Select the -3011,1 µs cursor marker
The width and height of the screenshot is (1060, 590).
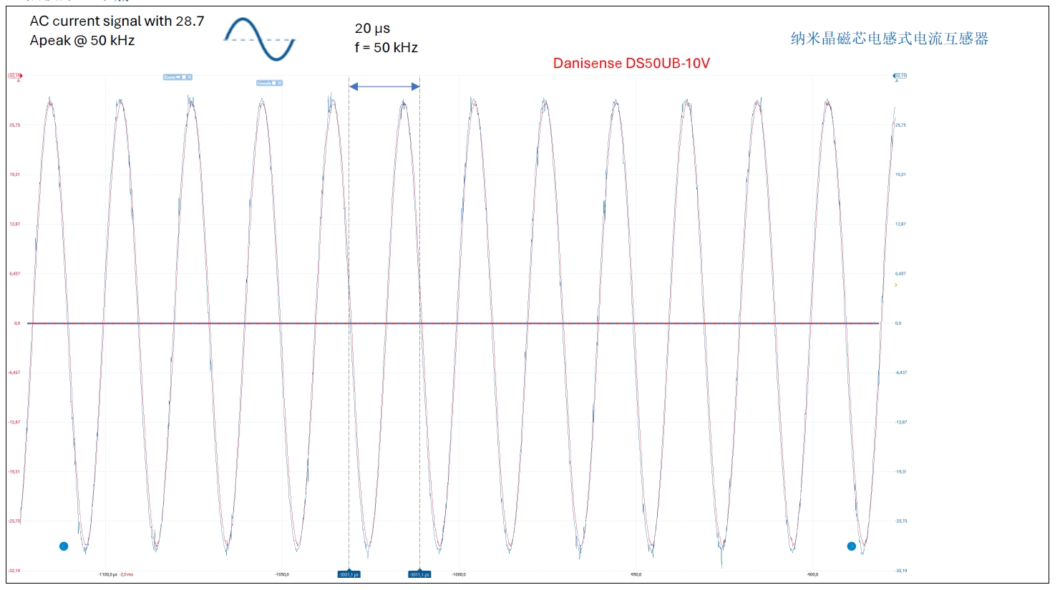[x=419, y=574]
